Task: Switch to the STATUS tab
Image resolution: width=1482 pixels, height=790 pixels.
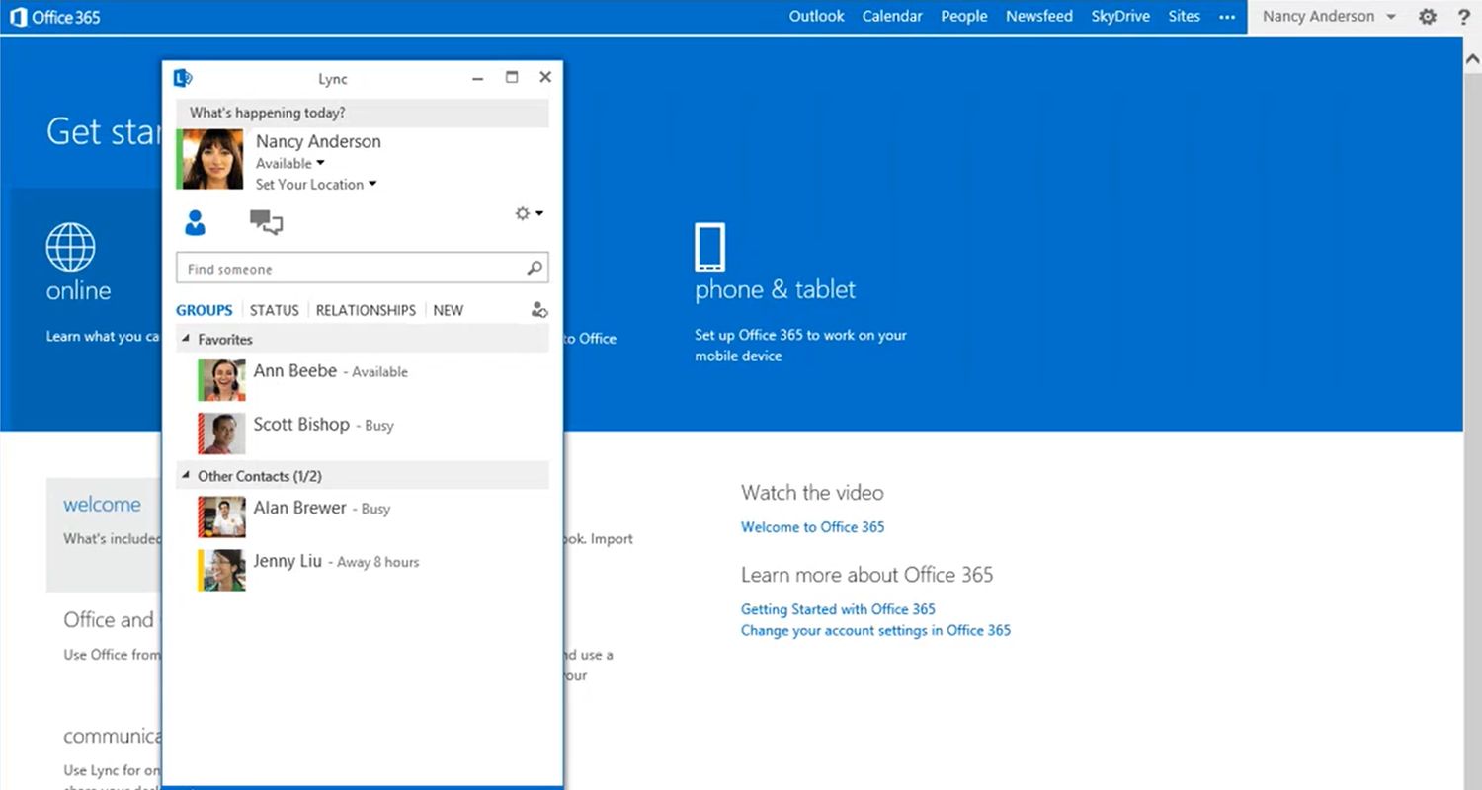Action: coord(275,310)
